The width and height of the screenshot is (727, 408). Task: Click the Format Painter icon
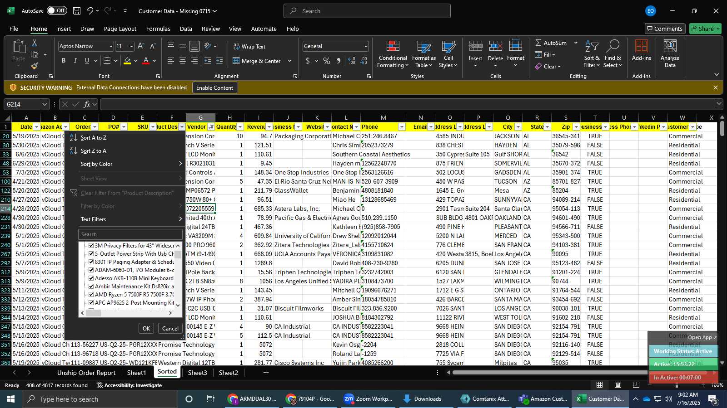point(35,66)
